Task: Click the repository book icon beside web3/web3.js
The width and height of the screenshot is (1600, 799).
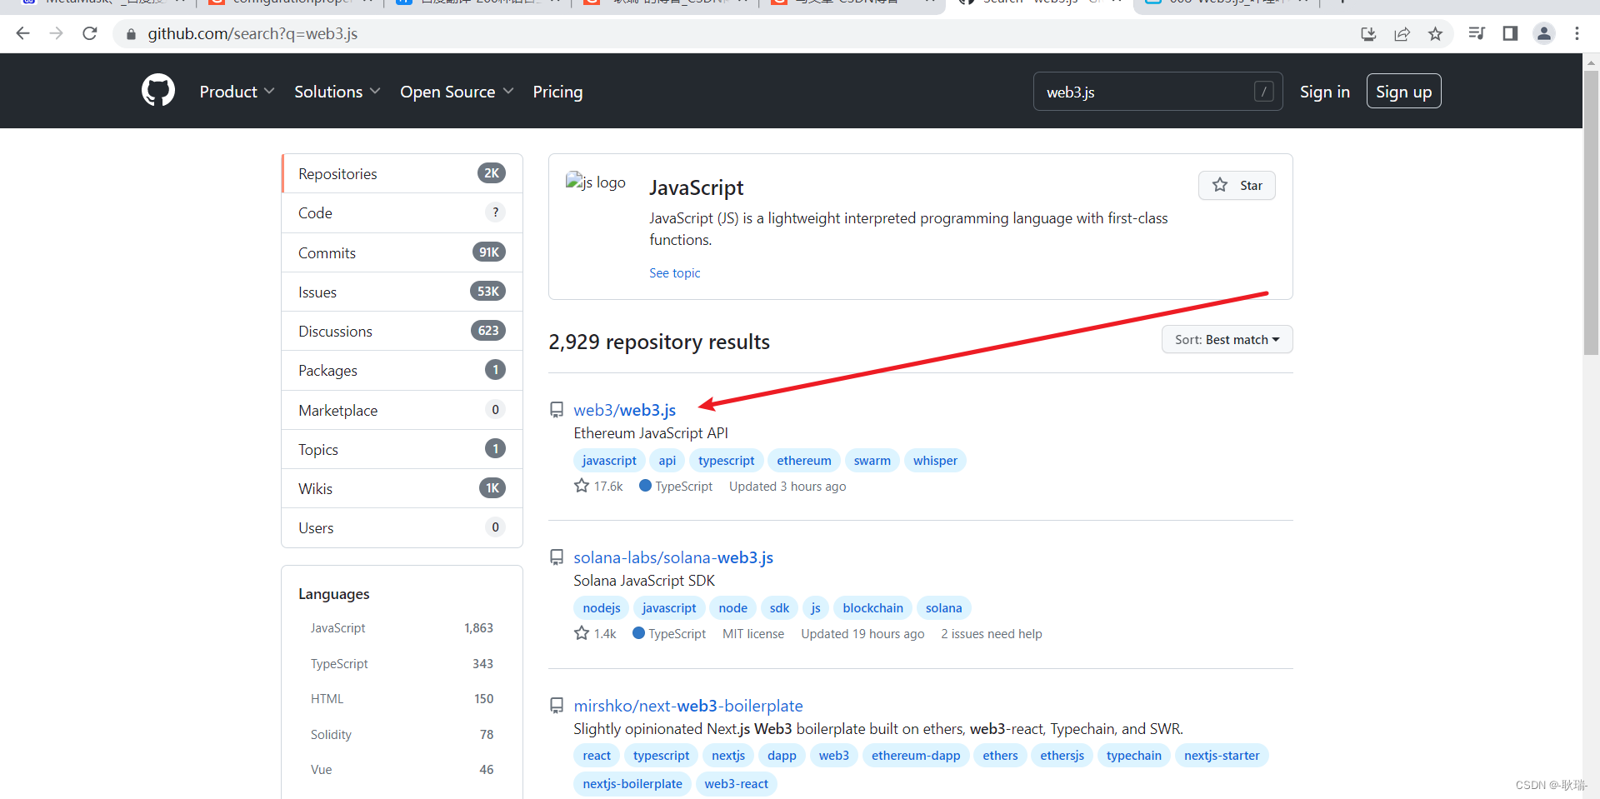Action: [x=556, y=409]
